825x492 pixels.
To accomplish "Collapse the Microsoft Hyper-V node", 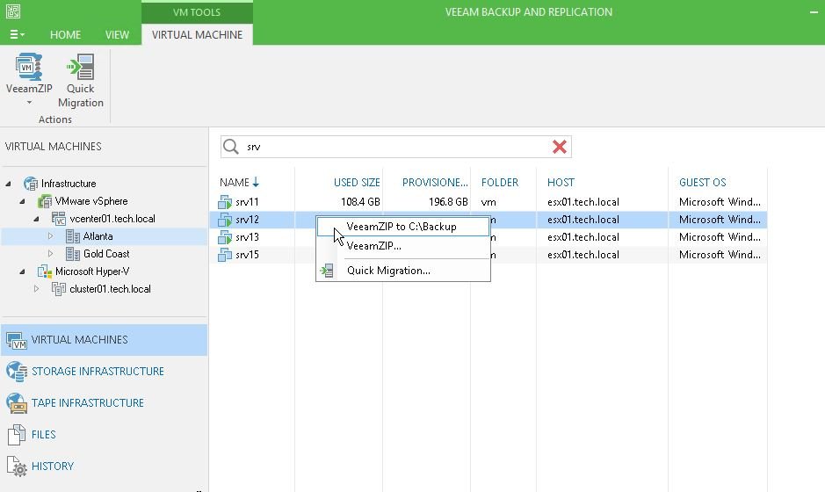I will tap(22, 271).
